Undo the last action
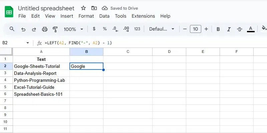The width and height of the screenshot is (267, 133). pyautogui.click(x=23, y=29)
